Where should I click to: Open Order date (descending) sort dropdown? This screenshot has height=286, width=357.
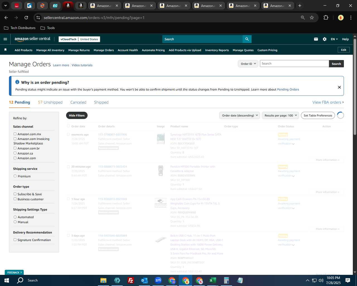240,115
